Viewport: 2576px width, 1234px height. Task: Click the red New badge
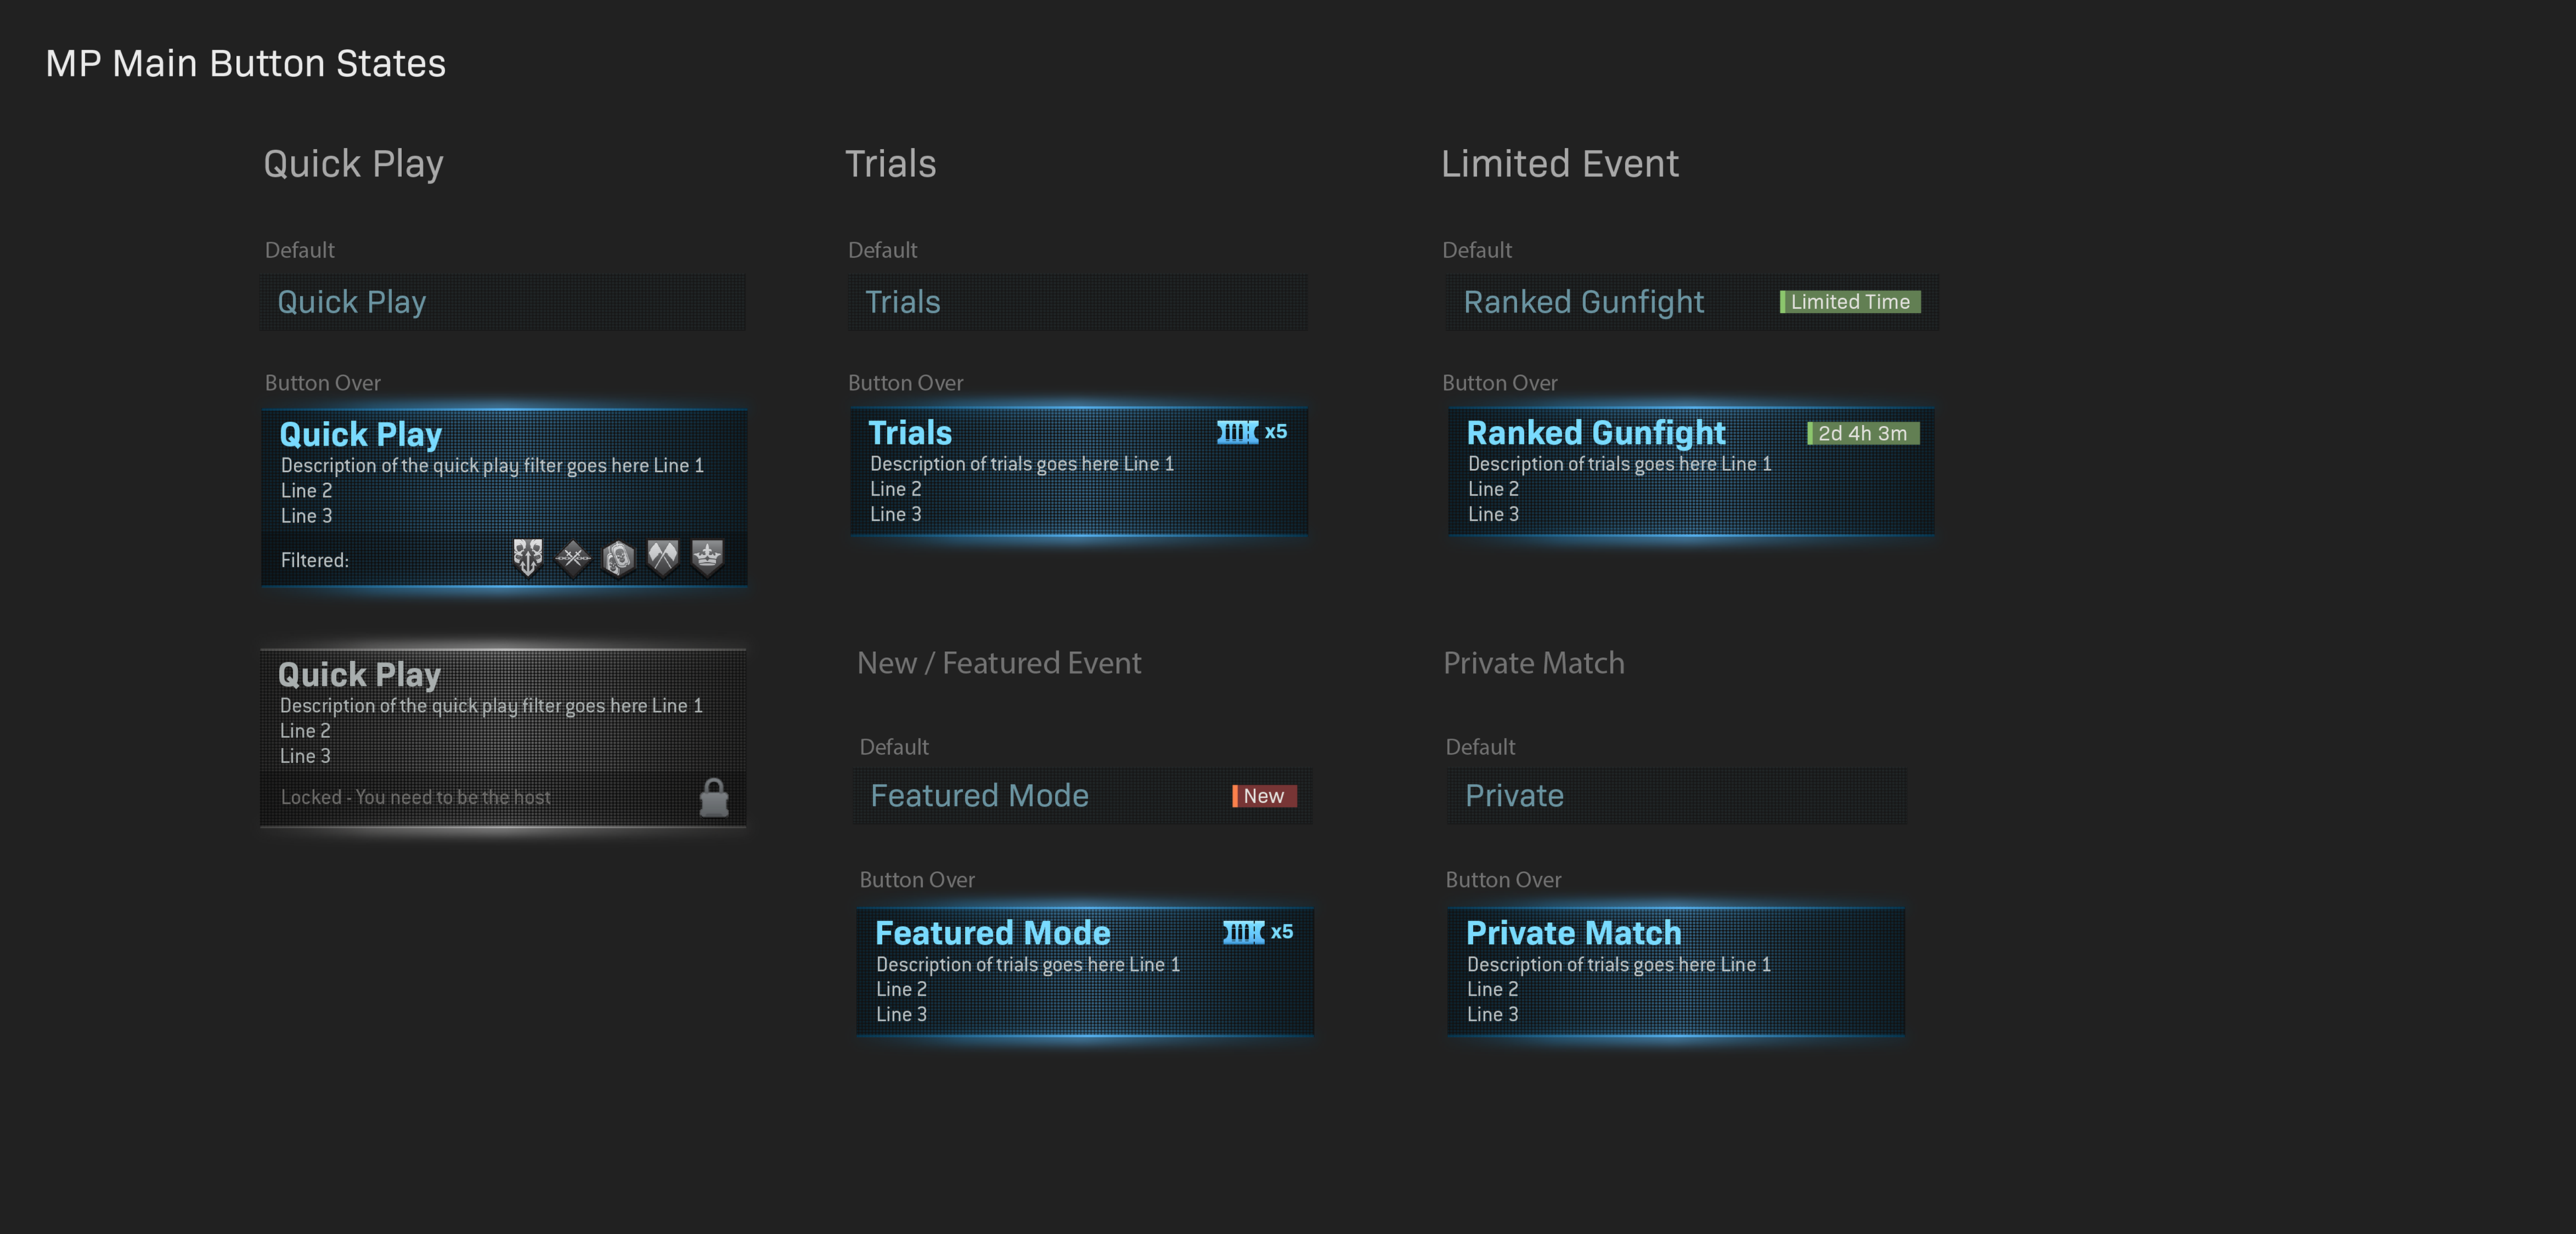[1264, 796]
